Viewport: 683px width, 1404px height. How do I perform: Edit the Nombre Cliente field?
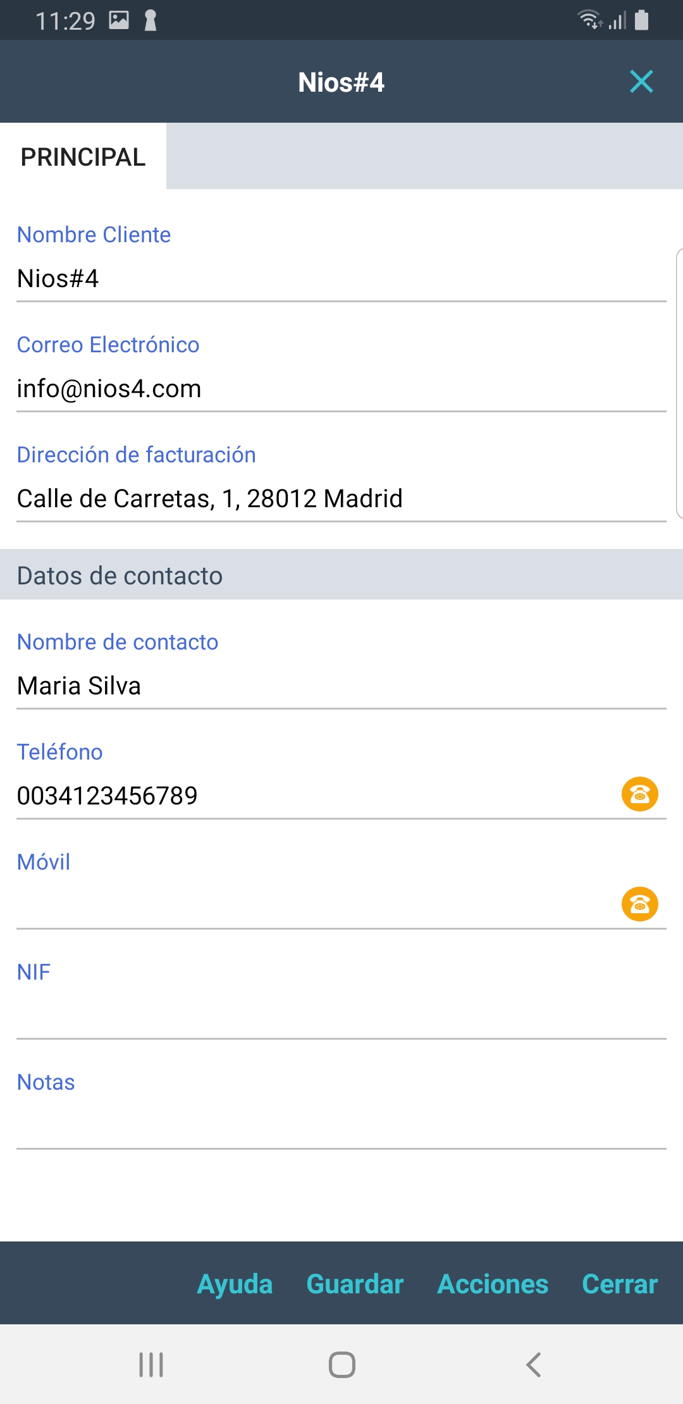341,279
